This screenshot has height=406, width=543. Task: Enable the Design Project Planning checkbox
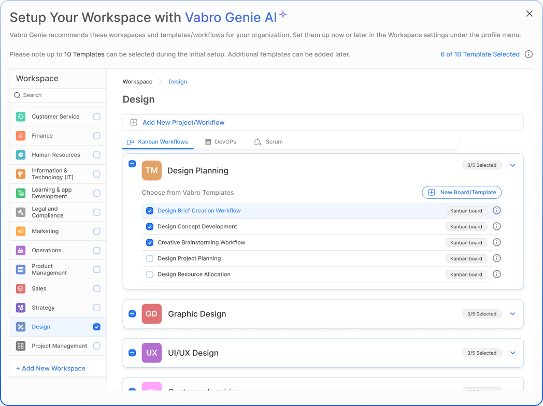pyautogui.click(x=150, y=258)
